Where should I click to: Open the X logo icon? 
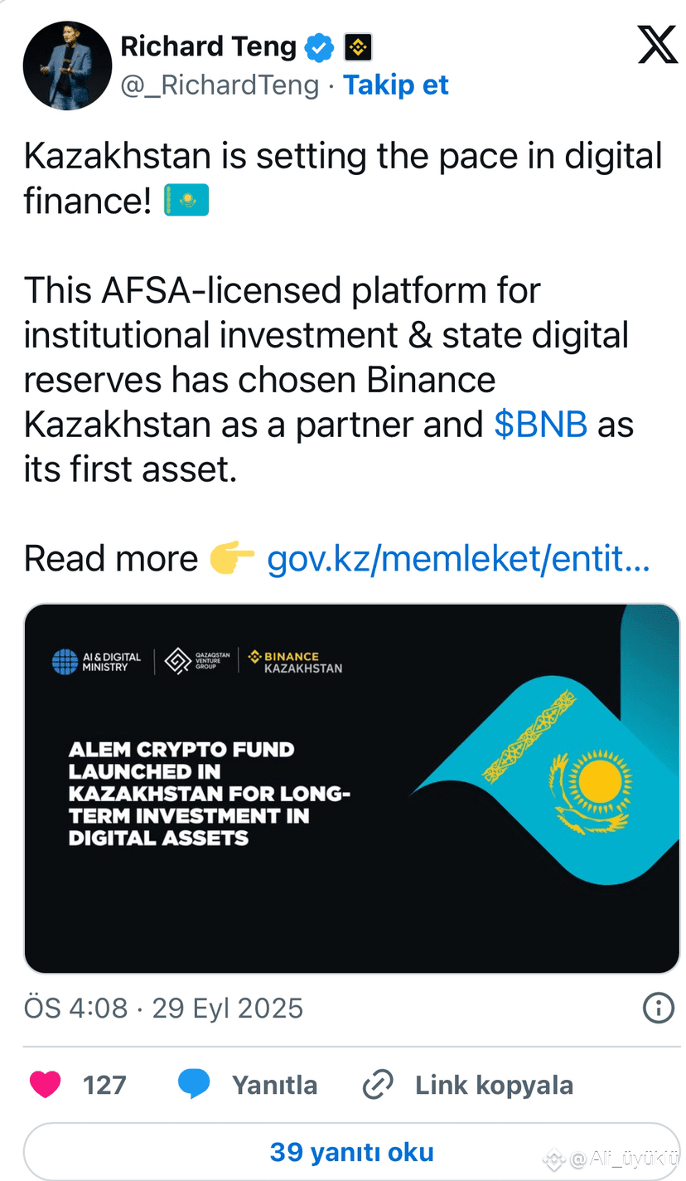[x=658, y=45]
